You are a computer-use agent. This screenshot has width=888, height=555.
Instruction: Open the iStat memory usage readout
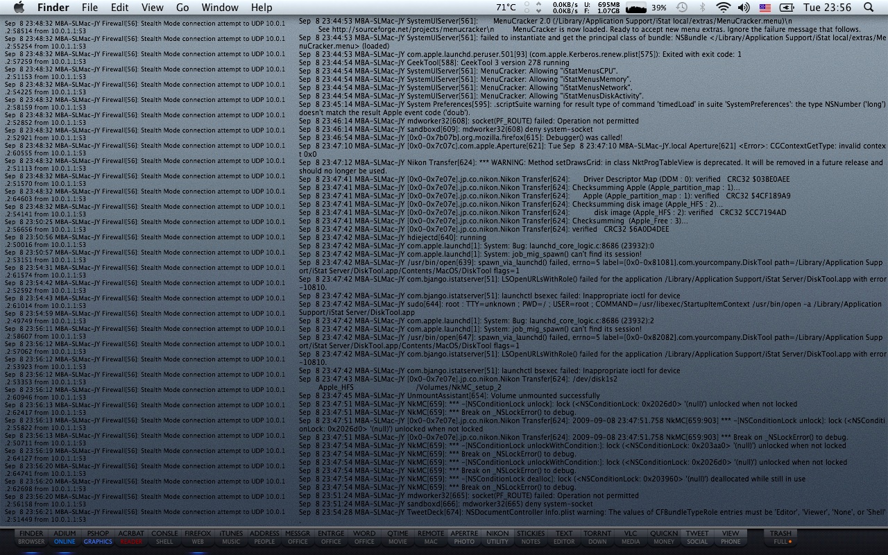tap(604, 8)
